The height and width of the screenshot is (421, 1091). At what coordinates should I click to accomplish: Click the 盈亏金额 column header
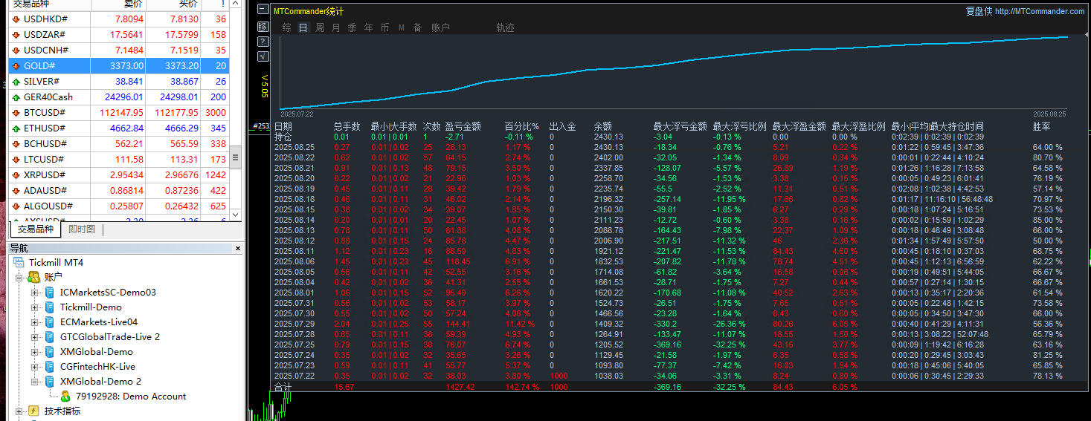463,126
